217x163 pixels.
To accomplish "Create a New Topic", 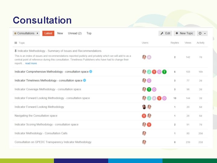I will click(x=184, y=33).
